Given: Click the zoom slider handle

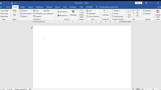Looking at the screenshot, I should click(153, 89).
